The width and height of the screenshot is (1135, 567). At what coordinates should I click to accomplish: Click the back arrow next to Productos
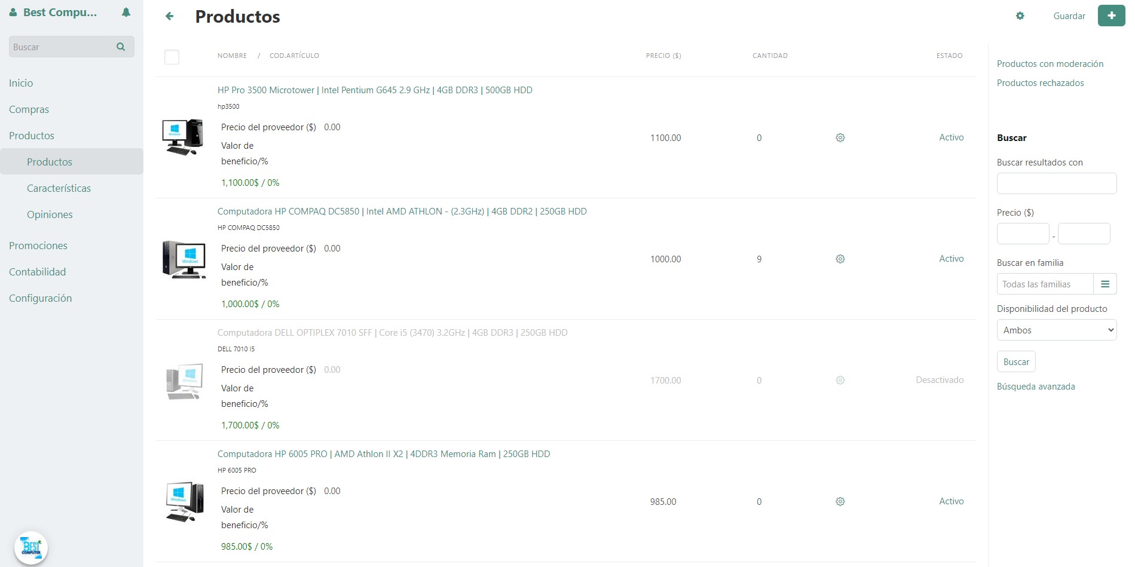click(x=170, y=16)
